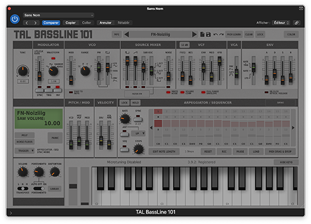Click the TUNE knob
Viewport: 311px width, 224px height.
click(x=23, y=71)
